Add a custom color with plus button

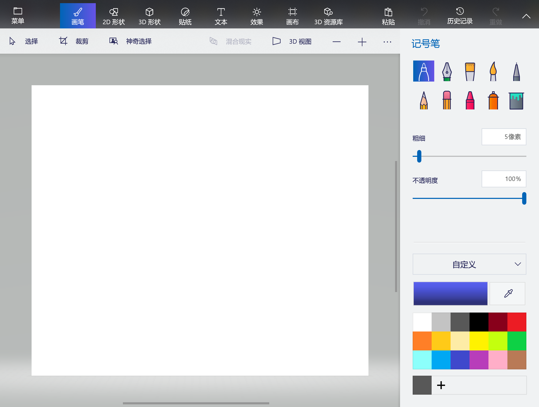(x=441, y=385)
